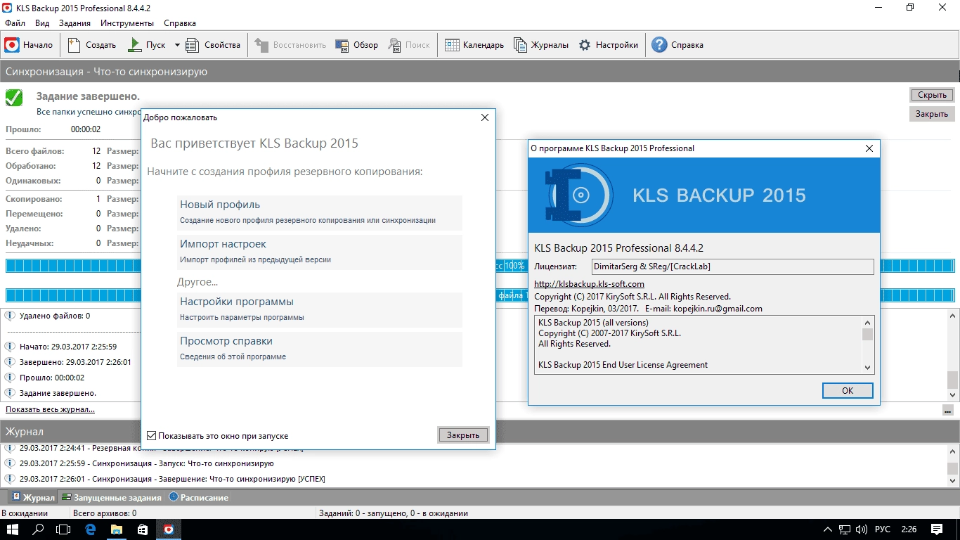The height and width of the screenshot is (540, 960).
Task: Open the klsbackup.kls-soft.com link
Action: tap(589, 284)
